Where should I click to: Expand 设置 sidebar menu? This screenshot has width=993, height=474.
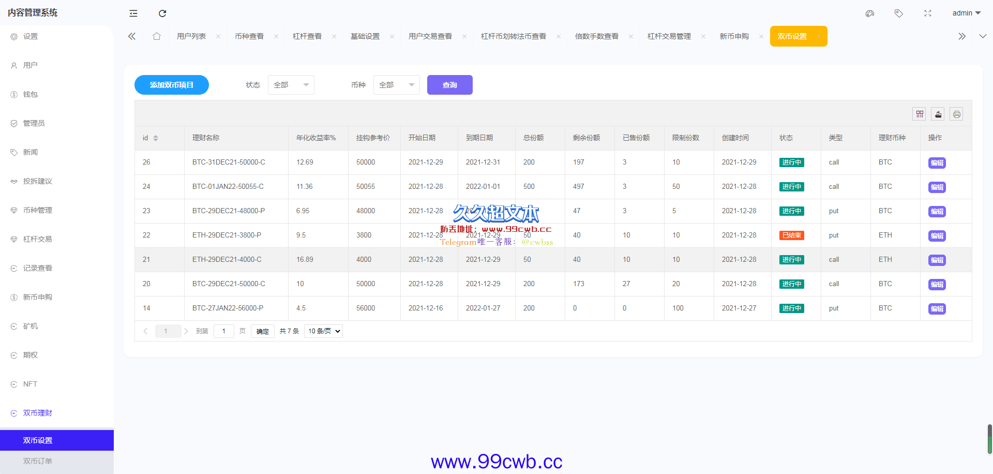pos(57,36)
